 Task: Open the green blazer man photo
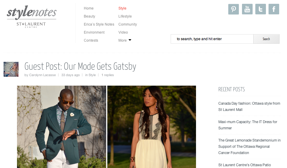tap(61, 127)
